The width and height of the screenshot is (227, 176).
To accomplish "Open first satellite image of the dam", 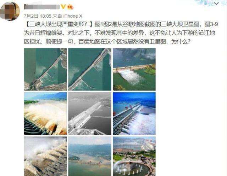I will pyautogui.click(x=45, y=69).
